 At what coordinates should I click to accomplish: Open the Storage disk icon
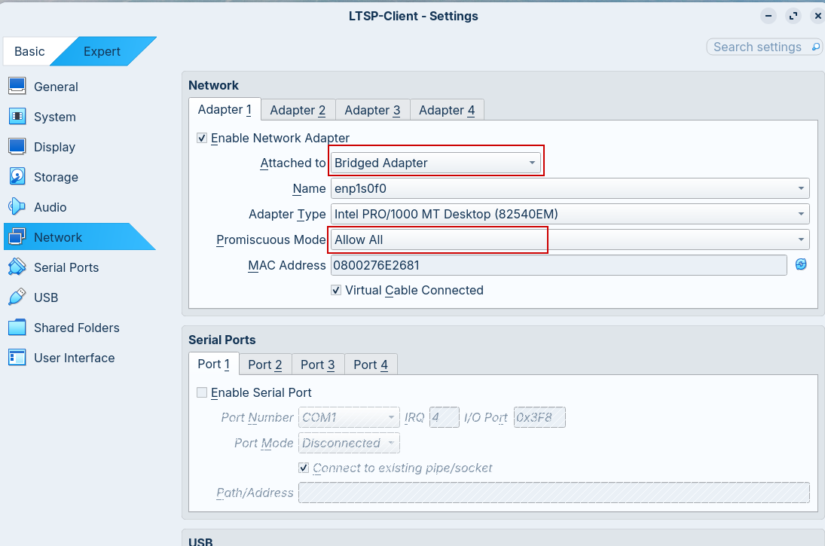point(17,177)
